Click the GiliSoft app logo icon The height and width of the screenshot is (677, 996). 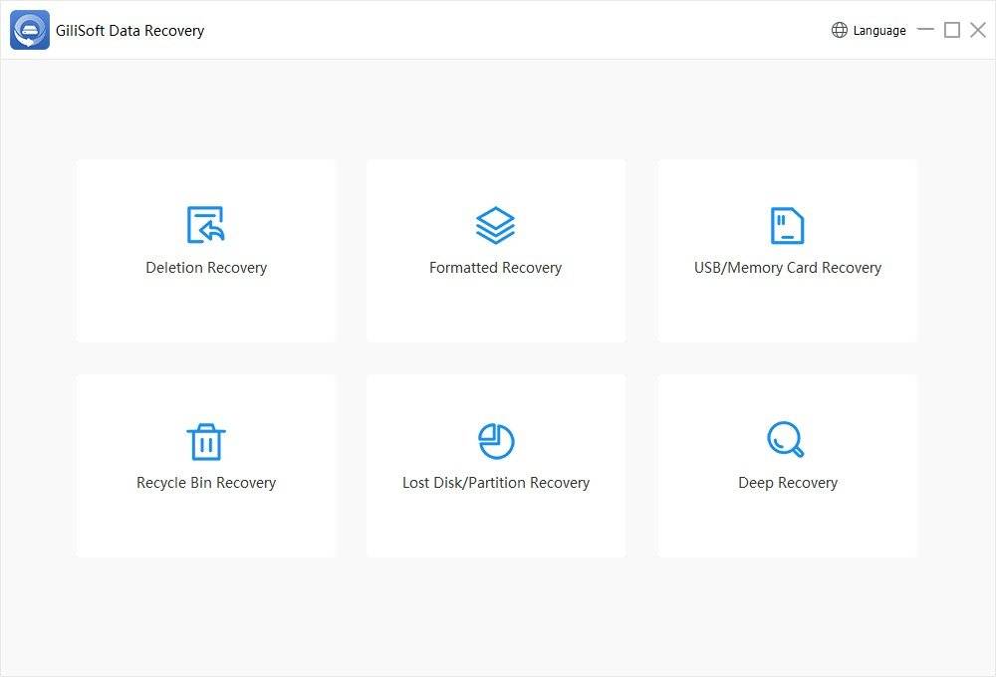tap(30, 30)
